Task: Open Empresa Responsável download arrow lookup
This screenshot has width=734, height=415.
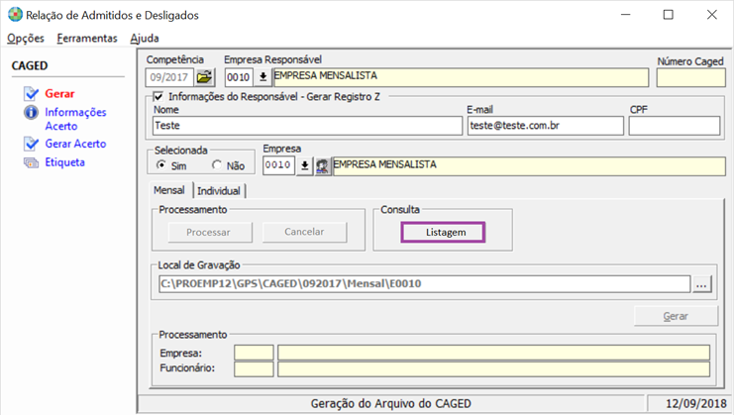Action: 263,77
